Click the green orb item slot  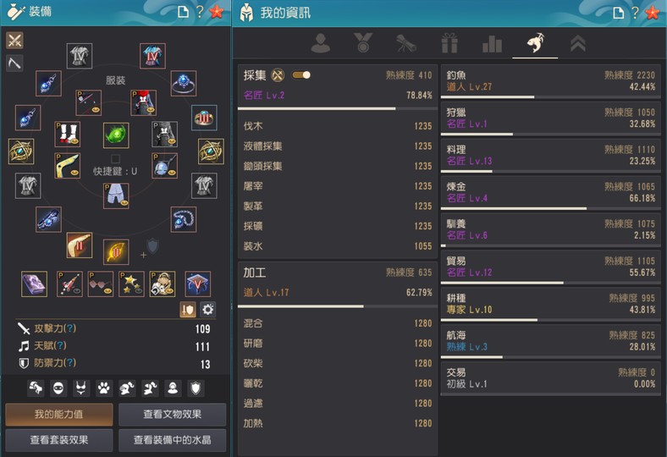pos(116,135)
